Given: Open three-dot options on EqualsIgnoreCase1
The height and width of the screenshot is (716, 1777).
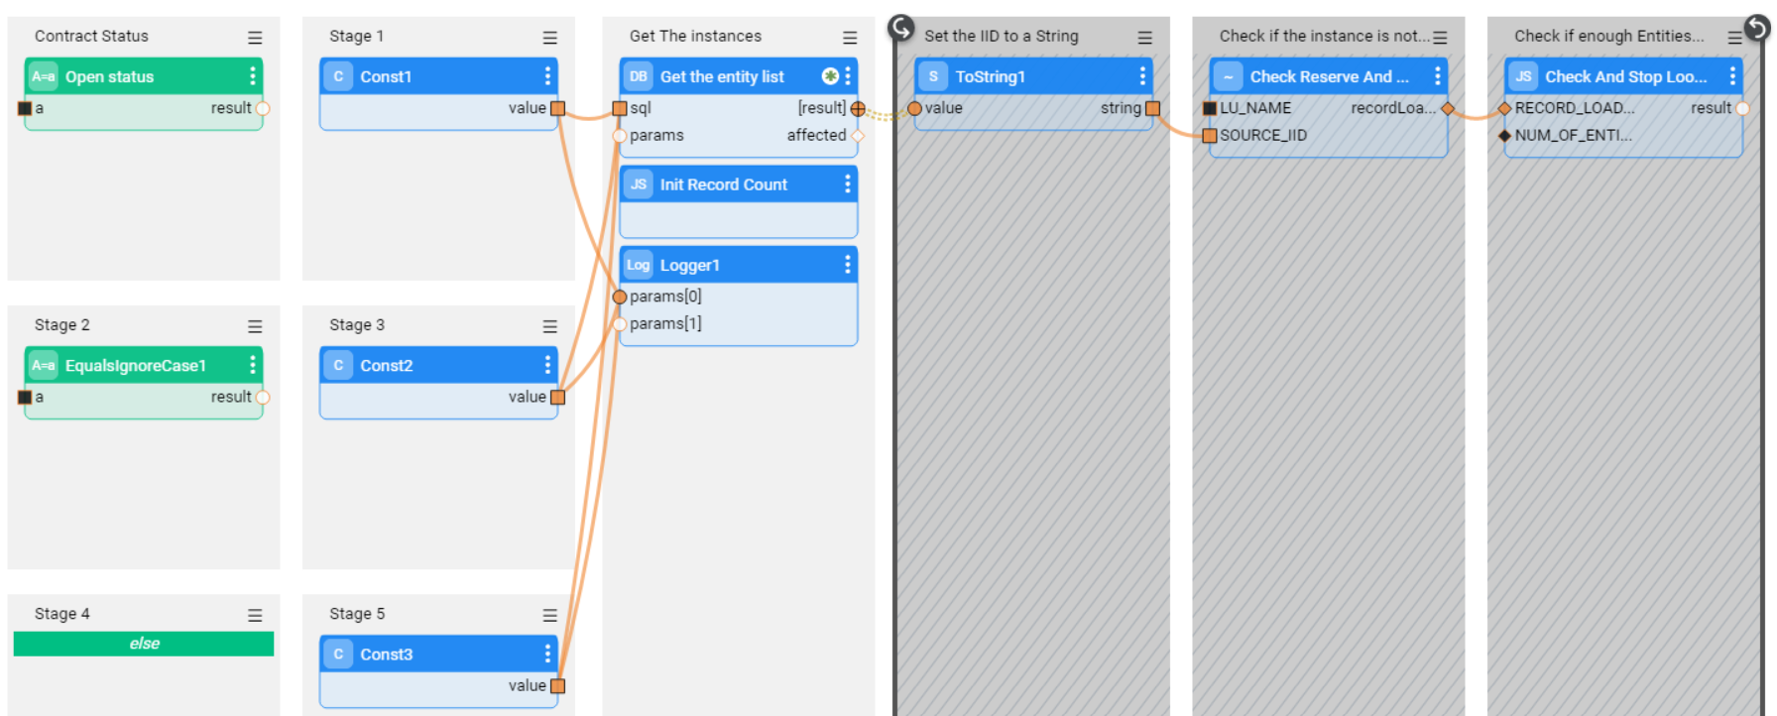Looking at the screenshot, I should [253, 366].
